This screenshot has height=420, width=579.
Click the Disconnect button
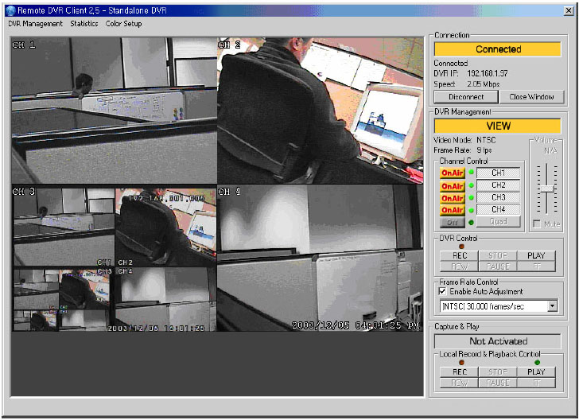[x=466, y=97]
